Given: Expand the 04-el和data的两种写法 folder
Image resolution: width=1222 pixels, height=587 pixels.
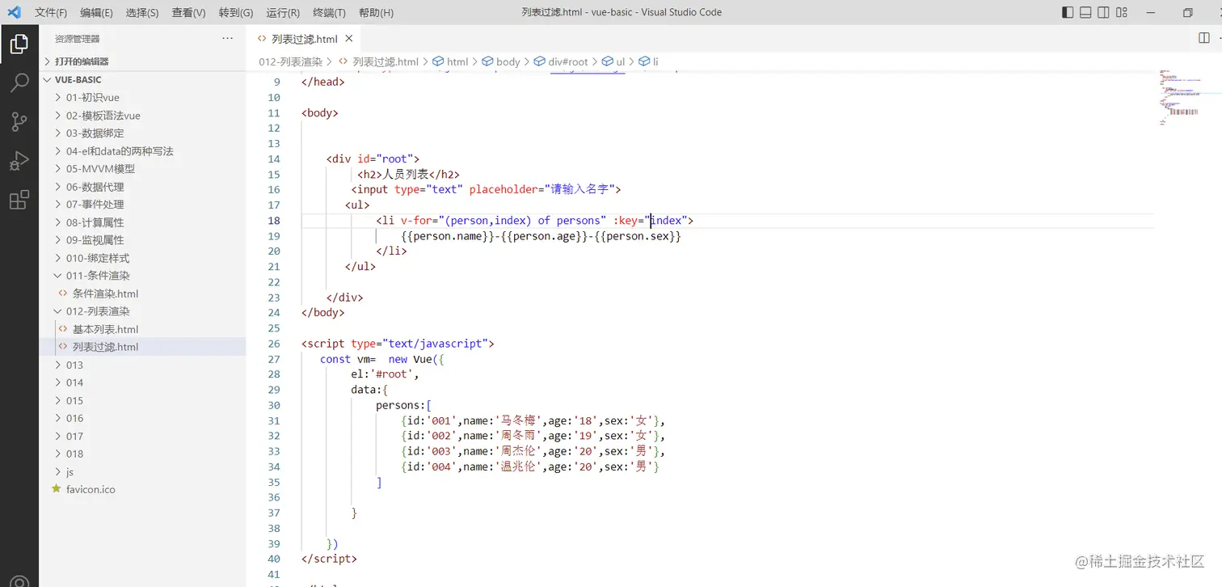Looking at the screenshot, I should 142,151.
